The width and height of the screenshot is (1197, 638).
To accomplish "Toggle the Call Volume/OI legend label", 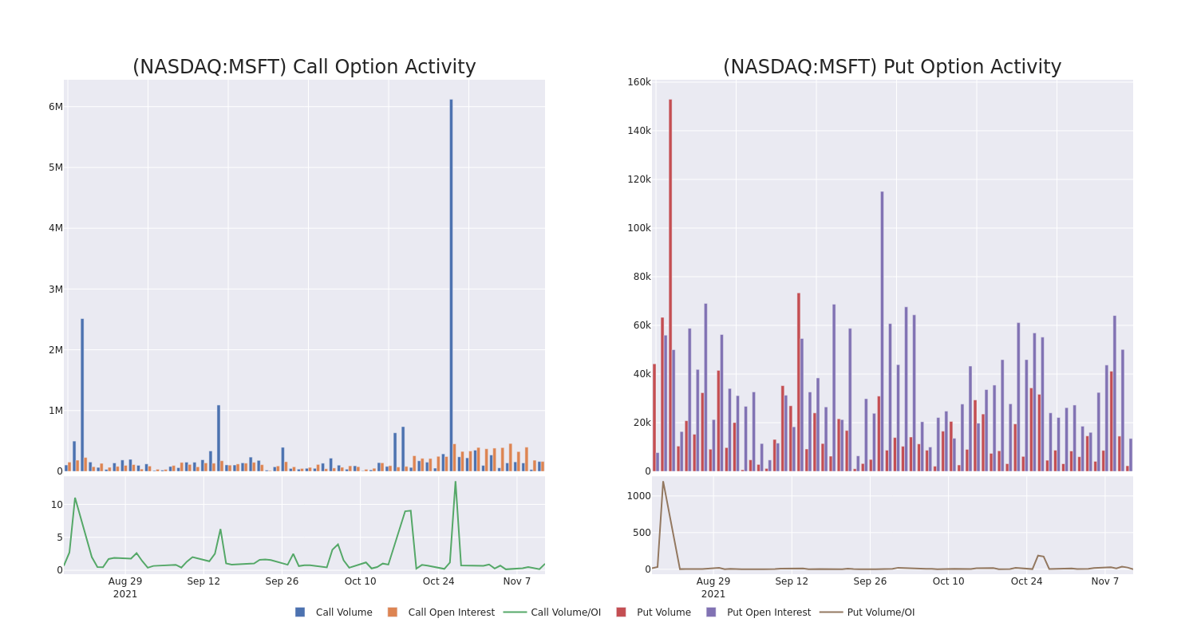I will pyautogui.click(x=566, y=612).
